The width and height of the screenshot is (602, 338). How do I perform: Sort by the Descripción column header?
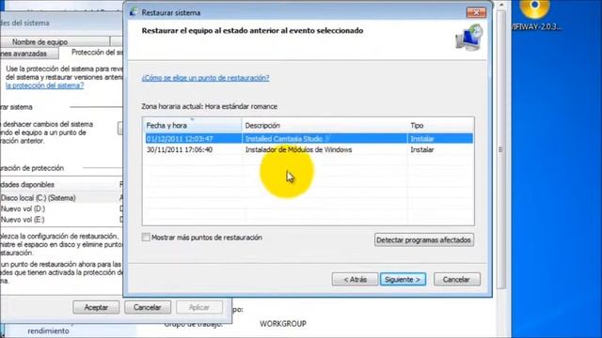point(325,125)
